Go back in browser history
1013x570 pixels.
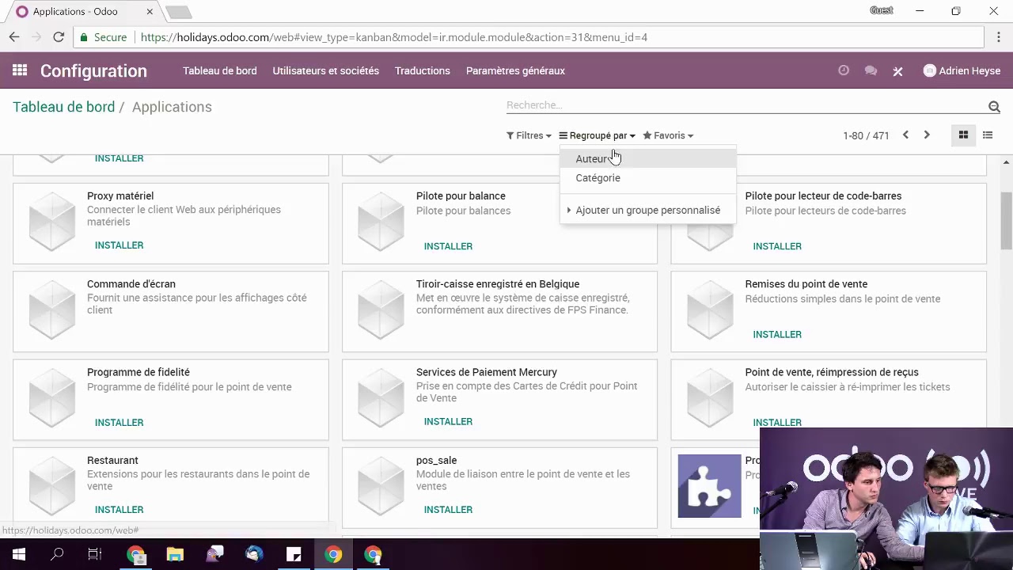14,37
